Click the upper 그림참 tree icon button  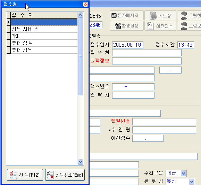pos(189,15)
